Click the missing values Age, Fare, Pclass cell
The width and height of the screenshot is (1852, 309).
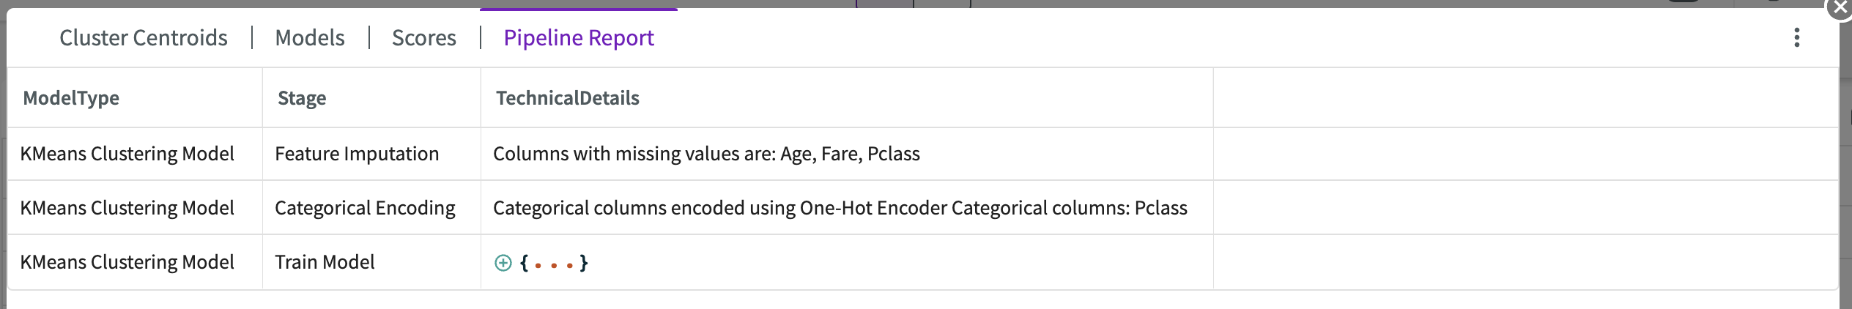pyautogui.click(x=847, y=154)
